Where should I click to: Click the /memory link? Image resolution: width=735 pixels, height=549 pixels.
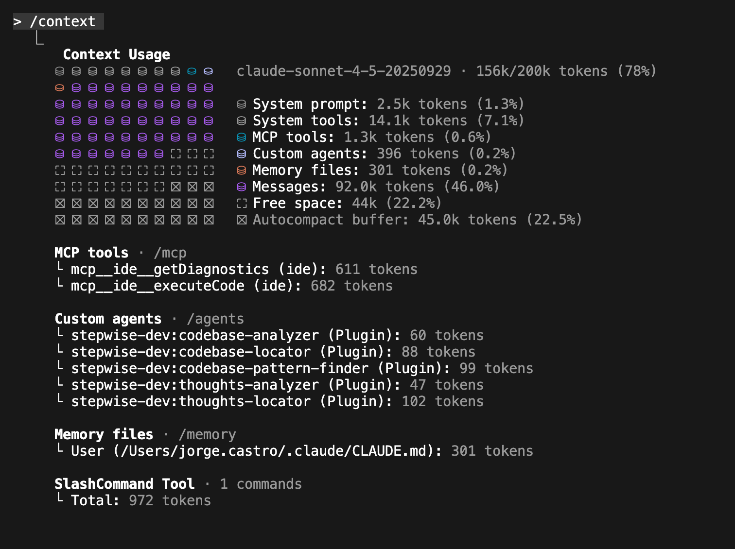[x=208, y=434]
